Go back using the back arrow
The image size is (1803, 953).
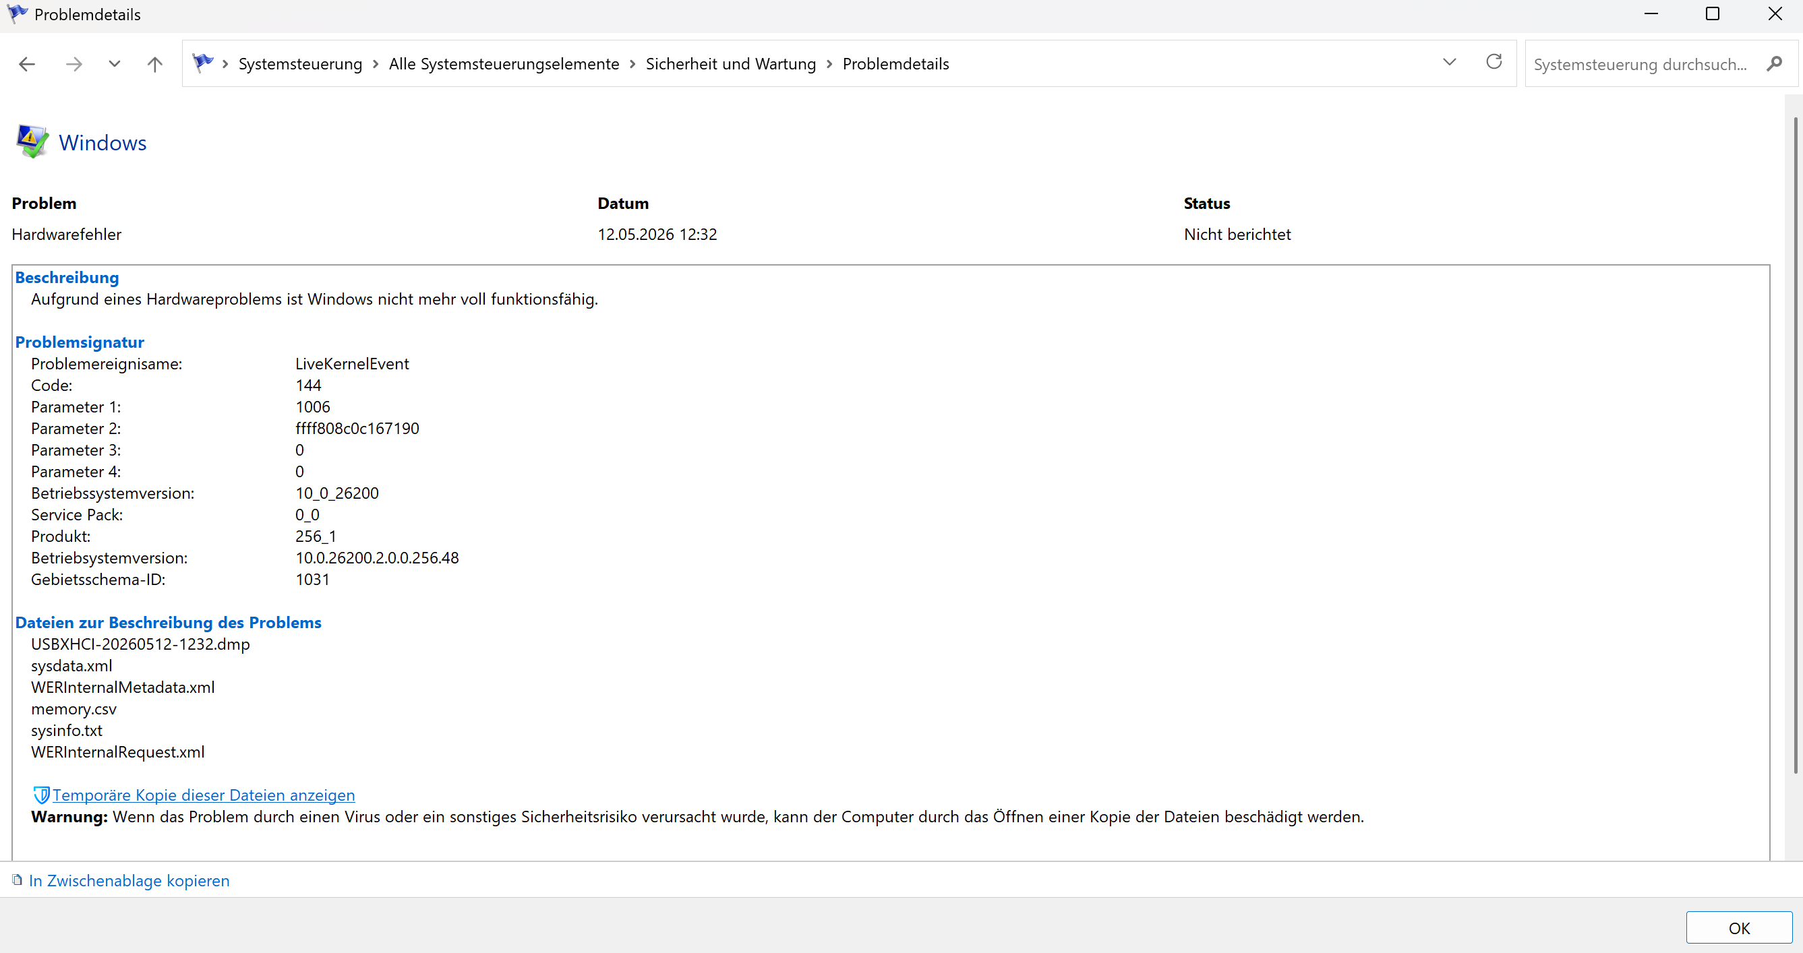pyautogui.click(x=27, y=65)
